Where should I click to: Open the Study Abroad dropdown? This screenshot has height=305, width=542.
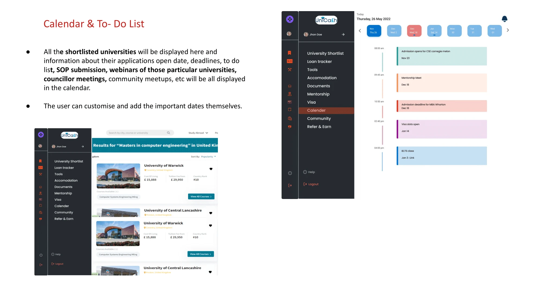[x=198, y=133]
